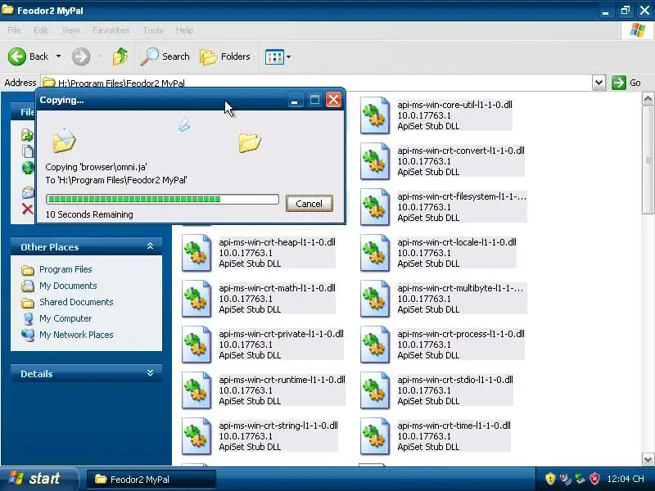The width and height of the screenshot is (655, 491).
Task: Select api-ms-win-crt-math-l1-1-0.dll icon
Action: (196, 300)
